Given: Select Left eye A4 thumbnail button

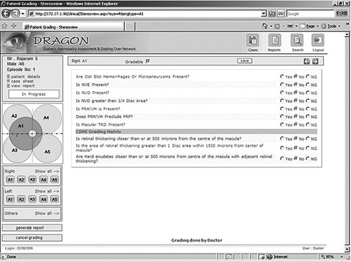Looking at the screenshot, I should [43, 199].
